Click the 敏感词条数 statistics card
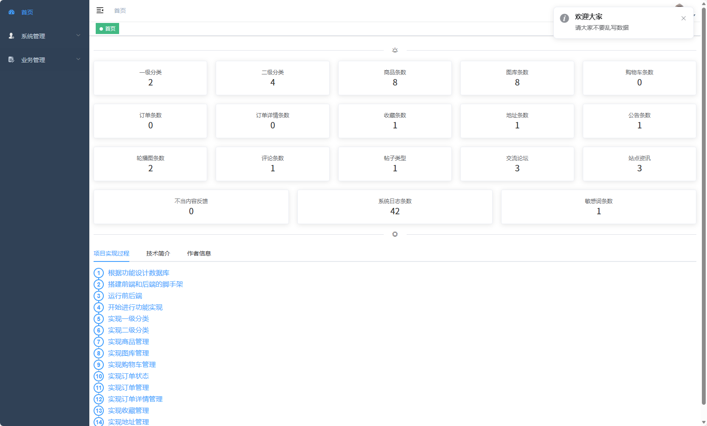 point(599,207)
